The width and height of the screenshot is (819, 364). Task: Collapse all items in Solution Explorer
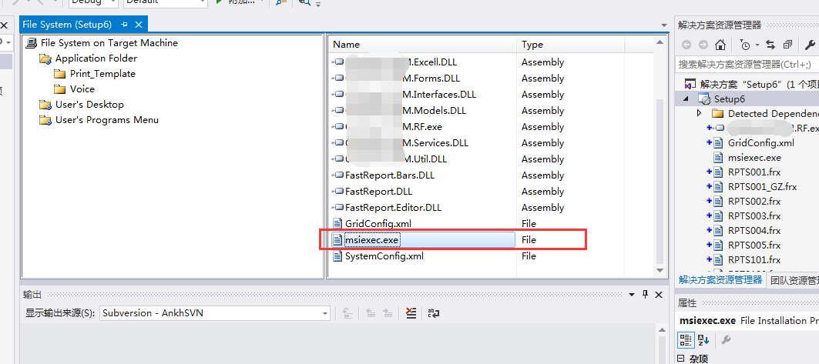click(x=787, y=45)
